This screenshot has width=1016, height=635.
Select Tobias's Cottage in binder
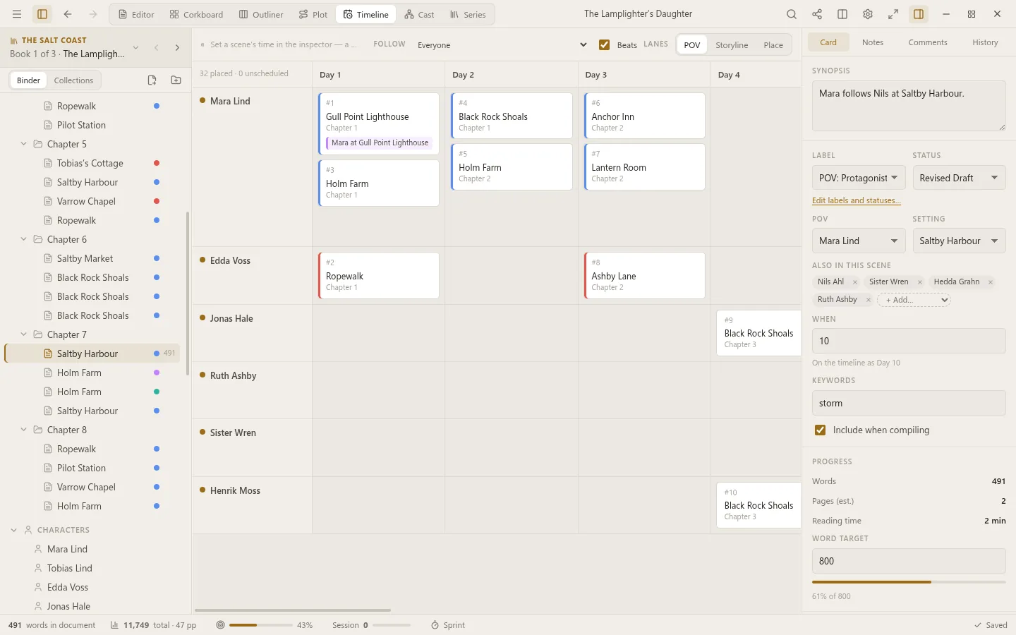(x=90, y=163)
